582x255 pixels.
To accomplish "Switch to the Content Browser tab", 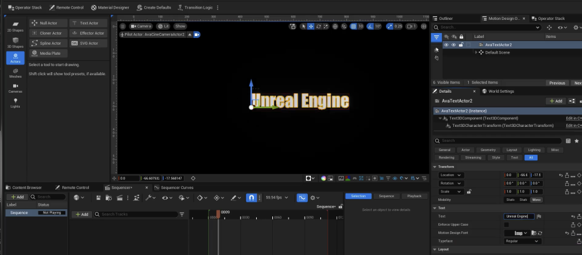I will (24, 188).
